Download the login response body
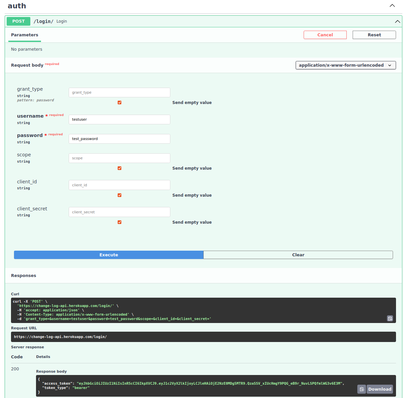Image resolution: width=404 pixels, height=398 pixels. click(380, 389)
